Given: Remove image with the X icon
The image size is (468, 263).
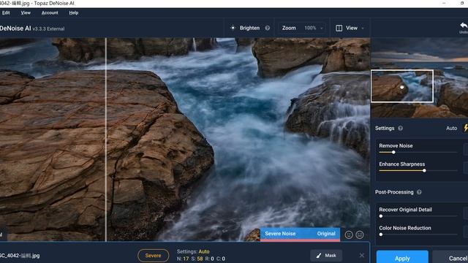Looking at the screenshot, I should pyautogui.click(x=362, y=256).
